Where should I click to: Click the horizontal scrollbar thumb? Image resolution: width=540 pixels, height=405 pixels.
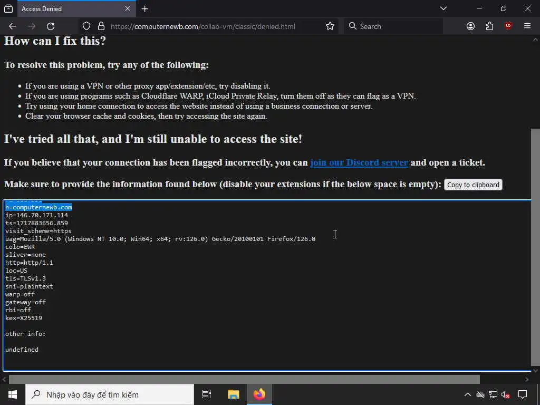244,380
